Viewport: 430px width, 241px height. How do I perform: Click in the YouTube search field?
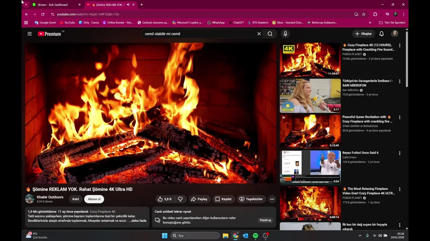198,34
